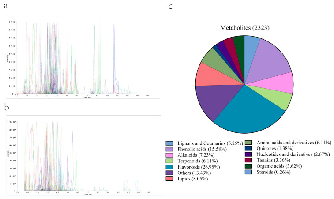
Task: Click the Alkaloids pink legend swatch
Action: [169, 155]
